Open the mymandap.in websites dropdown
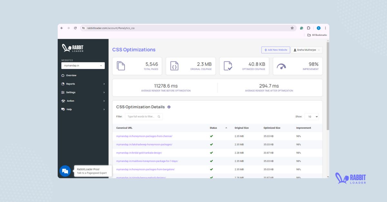 click(x=83, y=65)
